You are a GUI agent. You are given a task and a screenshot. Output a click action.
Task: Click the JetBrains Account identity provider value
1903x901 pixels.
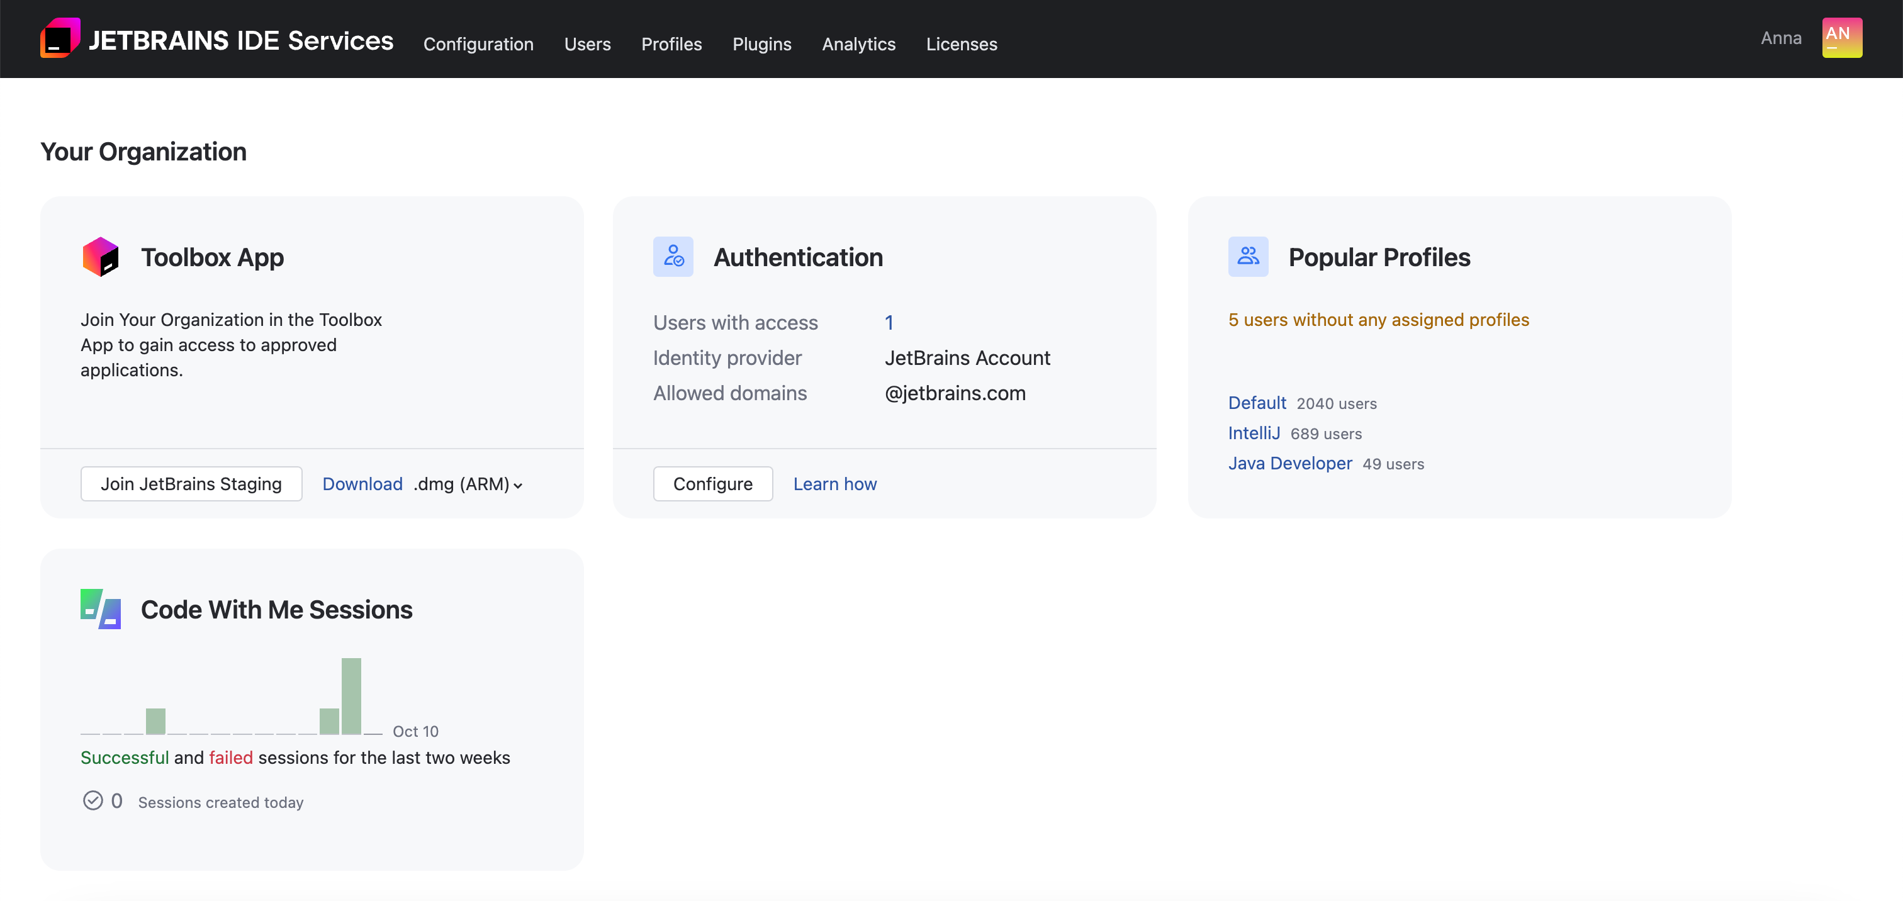967,357
